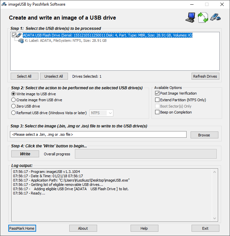230x236 pixels.
Task: Click the computer monitor icon in header
Action: (x=190, y=18)
